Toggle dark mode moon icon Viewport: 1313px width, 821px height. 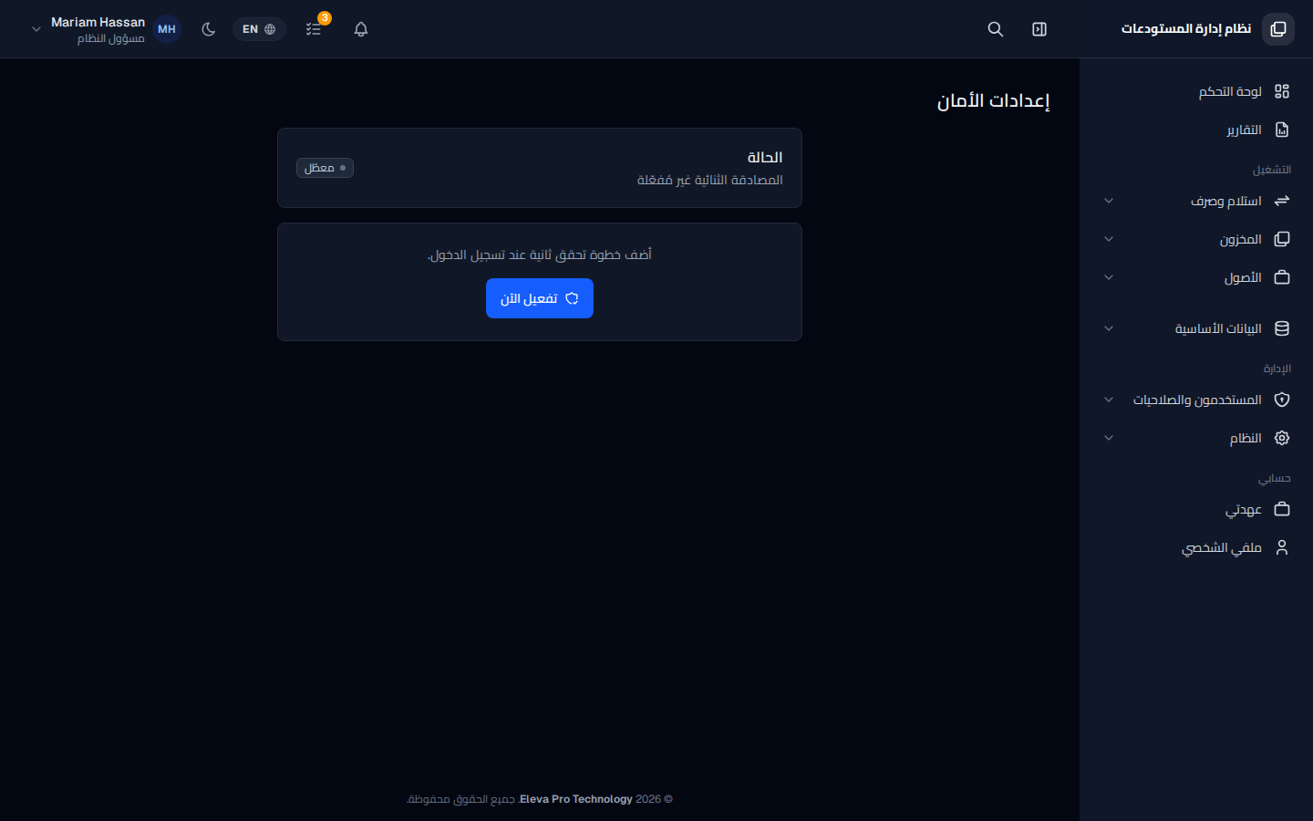pyautogui.click(x=209, y=29)
